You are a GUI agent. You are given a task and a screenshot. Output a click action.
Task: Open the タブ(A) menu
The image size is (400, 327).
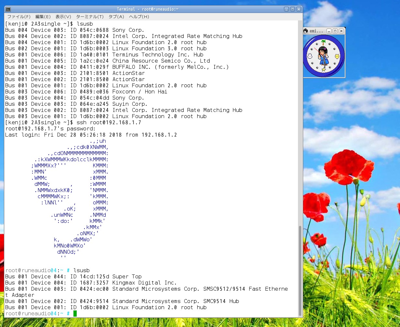[116, 17]
